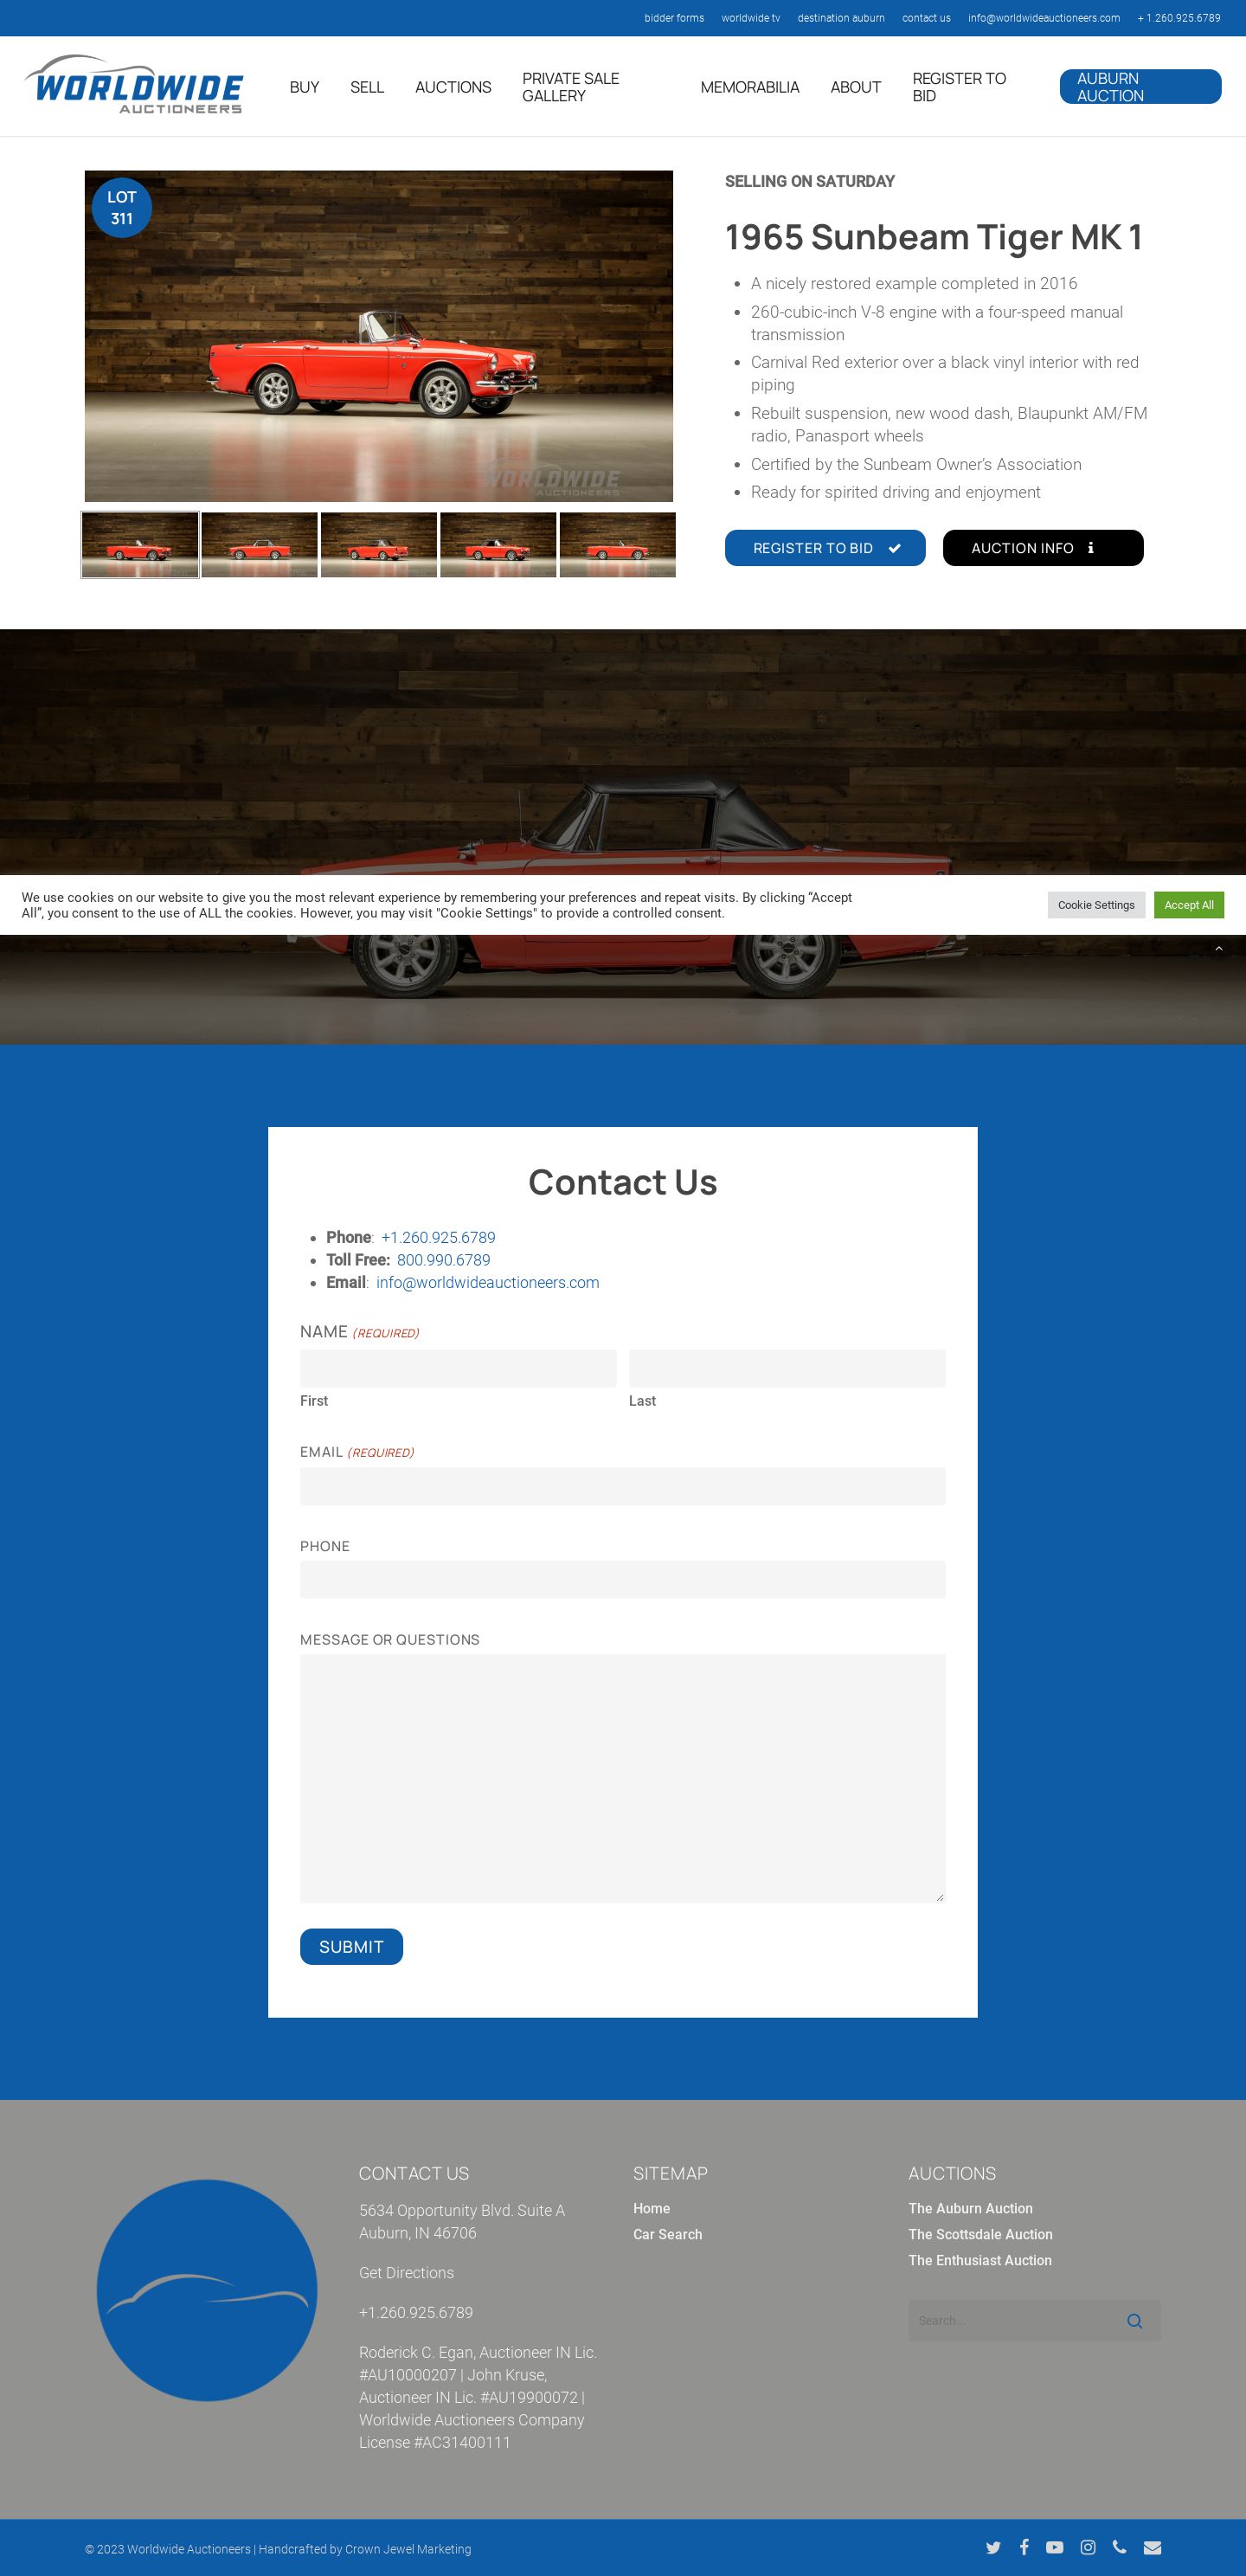This screenshot has height=2576, width=1246.
Task: Click the LOT 311 badge
Action: [x=122, y=208]
